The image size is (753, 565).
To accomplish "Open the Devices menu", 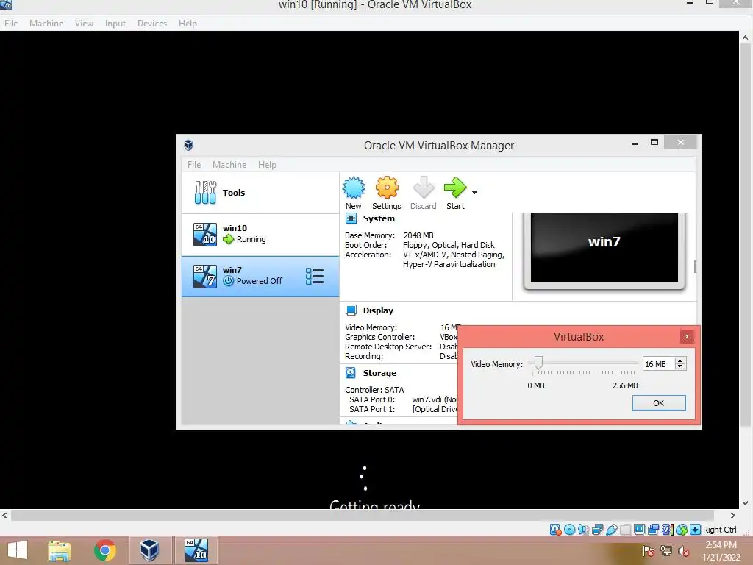I will pos(152,23).
